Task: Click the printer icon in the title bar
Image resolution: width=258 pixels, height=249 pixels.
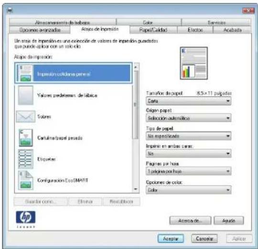Action: coord(10,10)
